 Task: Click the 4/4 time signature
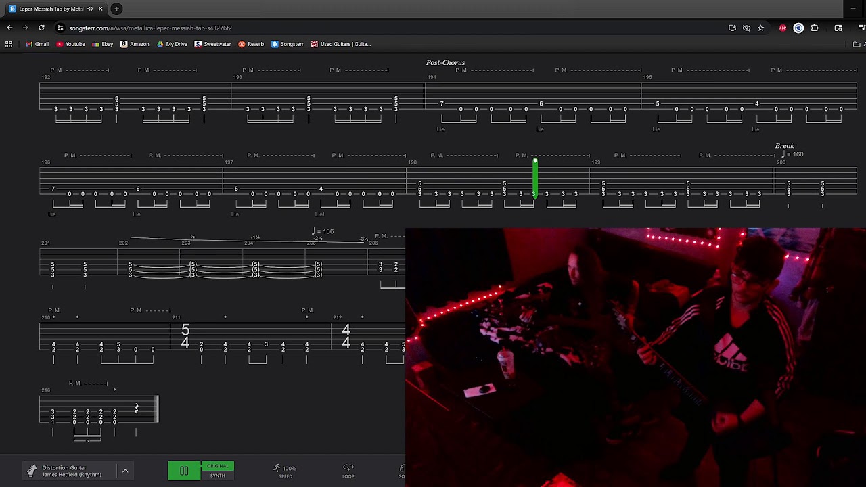coord(346,336)
